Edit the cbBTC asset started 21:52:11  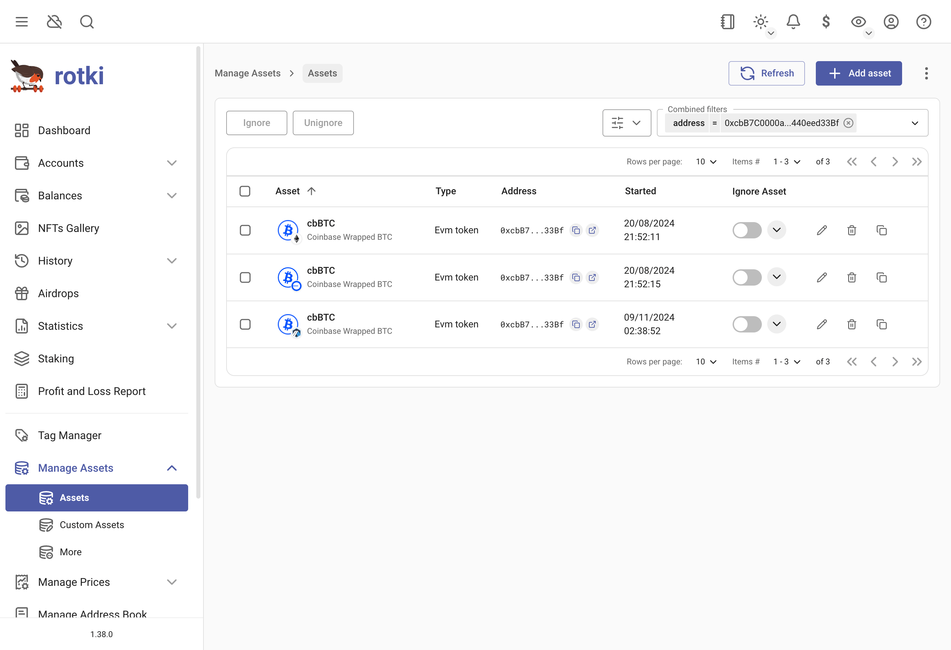[822, 230]
